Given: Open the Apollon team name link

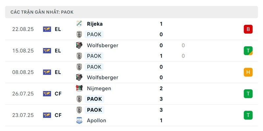Looking at the screenshot, I should pyautogui.click(x=96, y=121).
